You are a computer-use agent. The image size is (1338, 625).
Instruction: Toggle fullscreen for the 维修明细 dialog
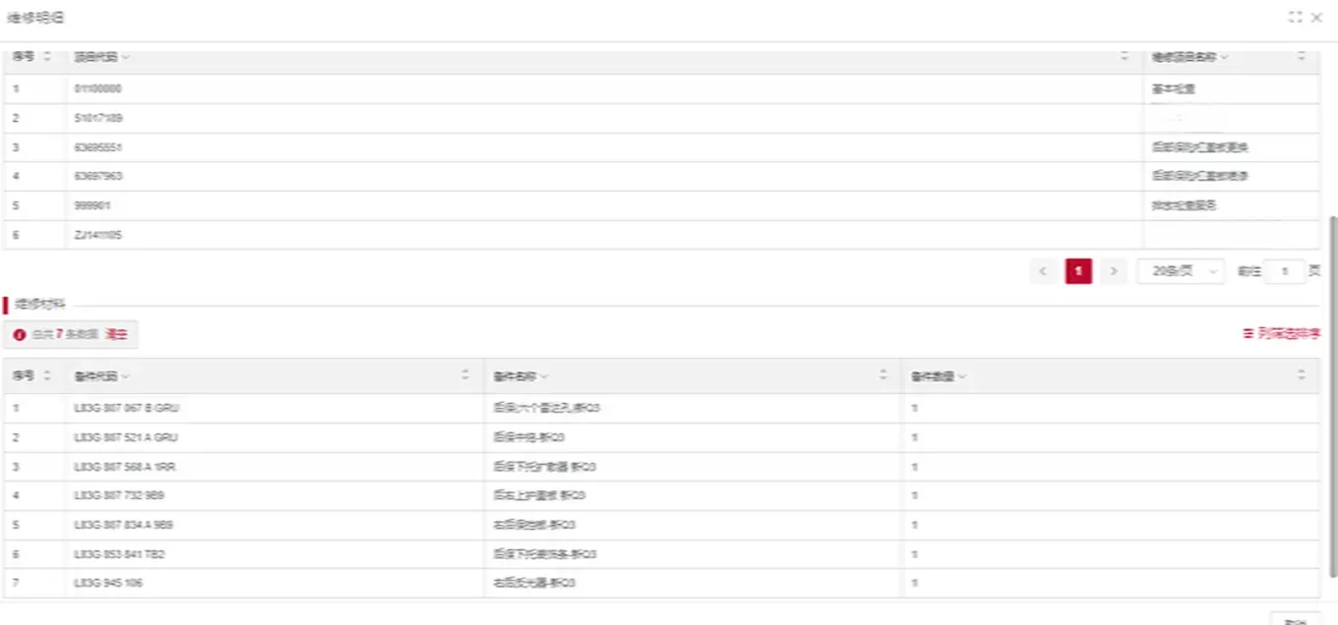pyautogui.click(x=1295, y=18)
